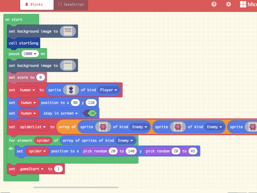Viewport: 257px width, 193px height.
Task: Open the gameStart variable dropdown
Action: pos(32,169)
